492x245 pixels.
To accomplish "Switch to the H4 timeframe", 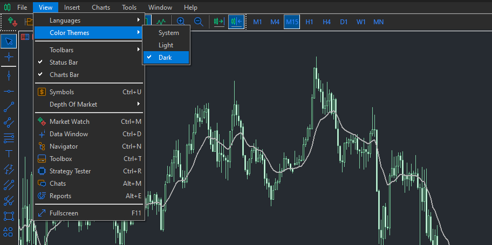I will click(326, 22).
